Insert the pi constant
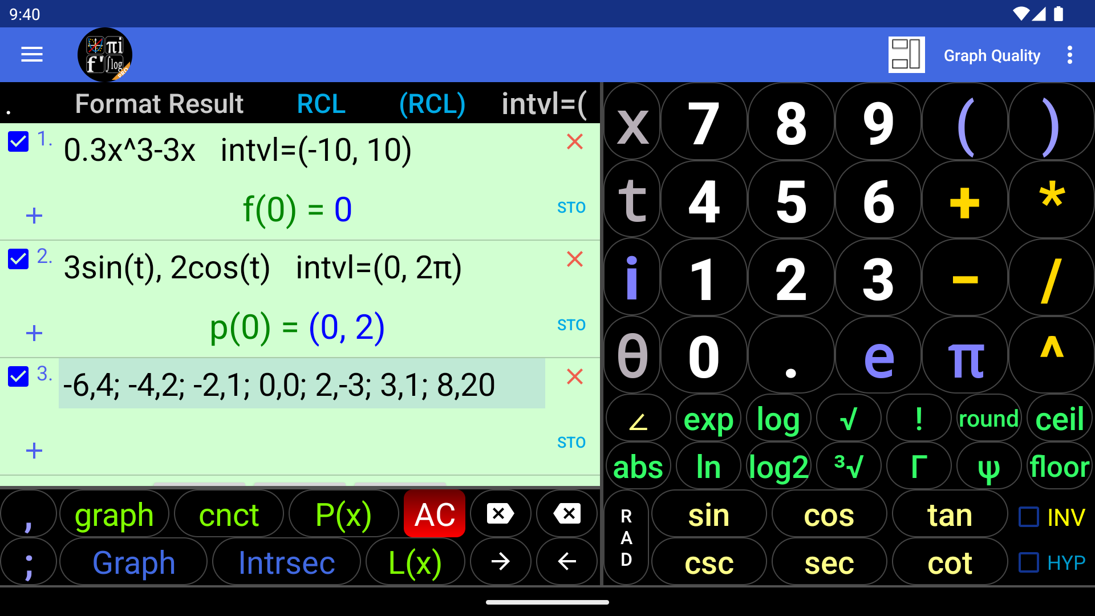 tap(965, 356)
